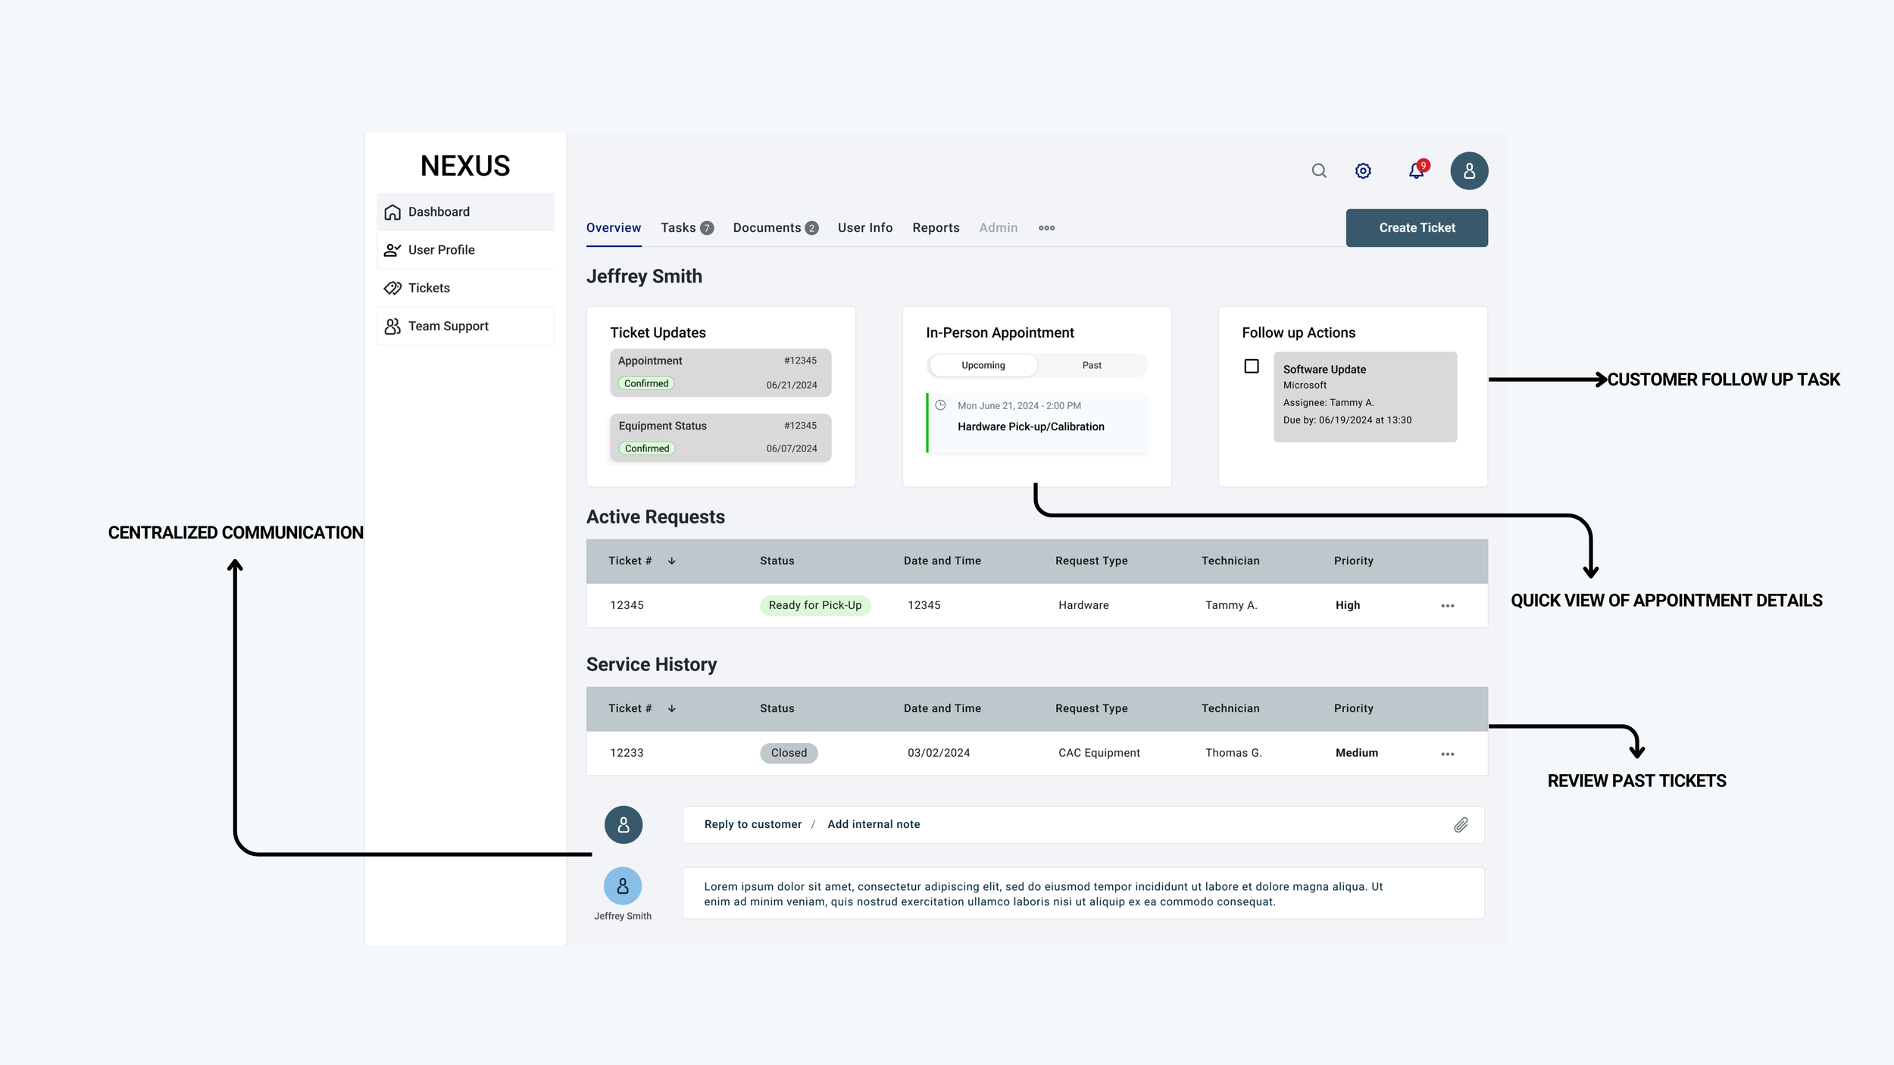Sort Active Requests by Ticket # arrow
This screenshot has width=1894, height=1065.
(x=672, y=561)
